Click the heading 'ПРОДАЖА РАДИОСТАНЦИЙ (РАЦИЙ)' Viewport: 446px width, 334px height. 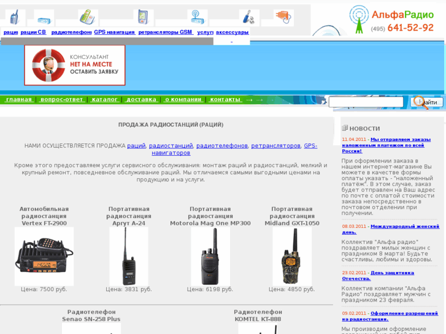171,124
